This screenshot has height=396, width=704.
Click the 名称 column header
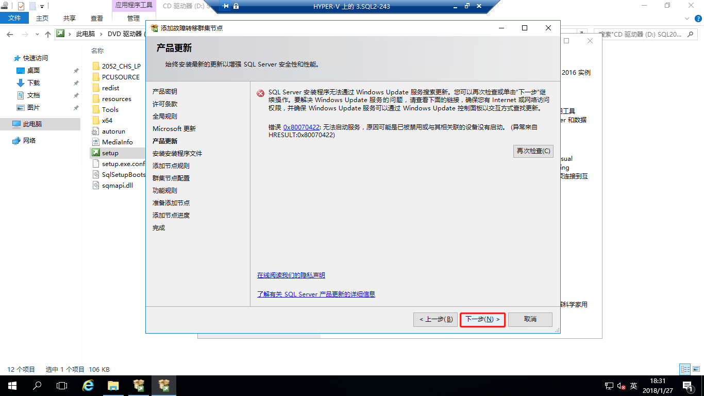[97, 51]
